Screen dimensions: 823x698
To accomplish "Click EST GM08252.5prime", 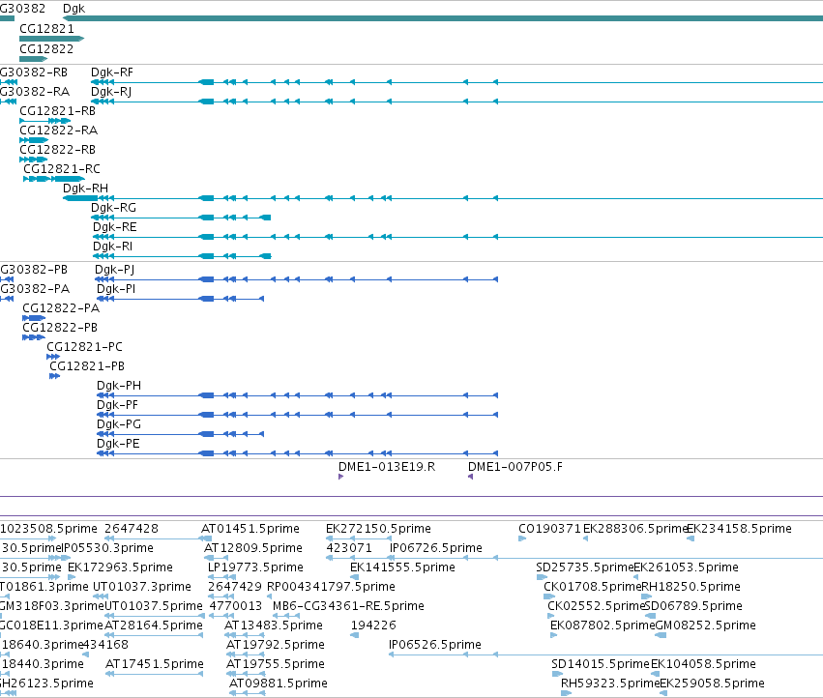I will 706,626.
